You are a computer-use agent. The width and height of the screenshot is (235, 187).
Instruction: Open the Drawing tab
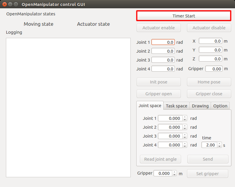click(200, 106)
